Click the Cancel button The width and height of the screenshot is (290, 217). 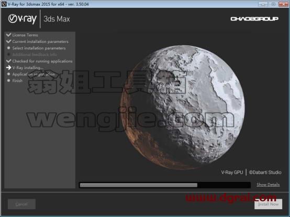tap(21, 204)
